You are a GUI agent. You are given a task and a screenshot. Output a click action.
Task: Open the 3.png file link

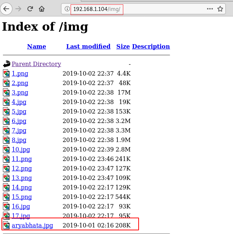pos(20,92)
